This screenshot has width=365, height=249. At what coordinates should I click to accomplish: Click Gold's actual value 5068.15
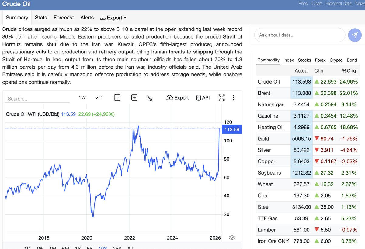(301, 139)
